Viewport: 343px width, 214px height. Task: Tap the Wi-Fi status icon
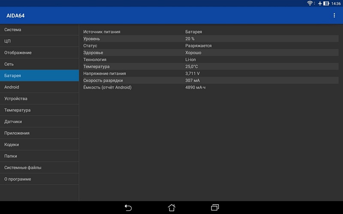pyautogui.click(x=310, y=3)
